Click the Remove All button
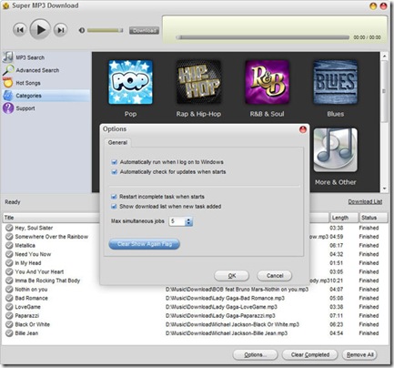 tap(359, 354)
